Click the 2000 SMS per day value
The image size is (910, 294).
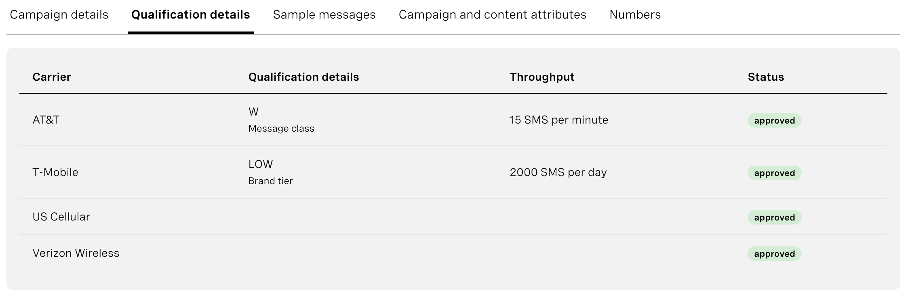tap(558, 172)
